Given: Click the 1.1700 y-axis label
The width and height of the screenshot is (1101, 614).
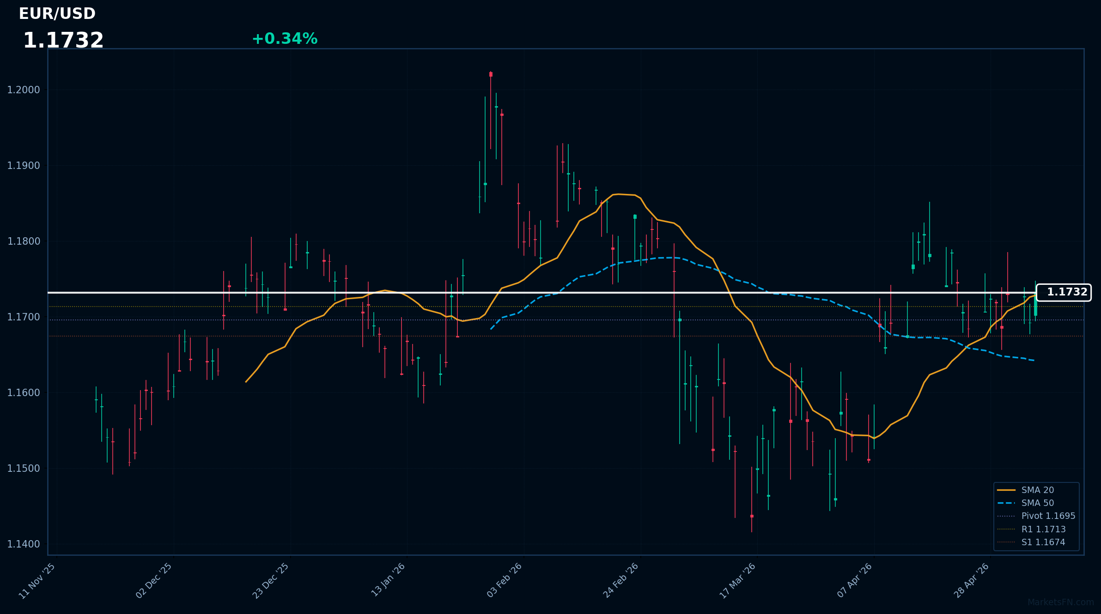Looking at the screenshot, I should pyautogui.click(x=24, y=317).
